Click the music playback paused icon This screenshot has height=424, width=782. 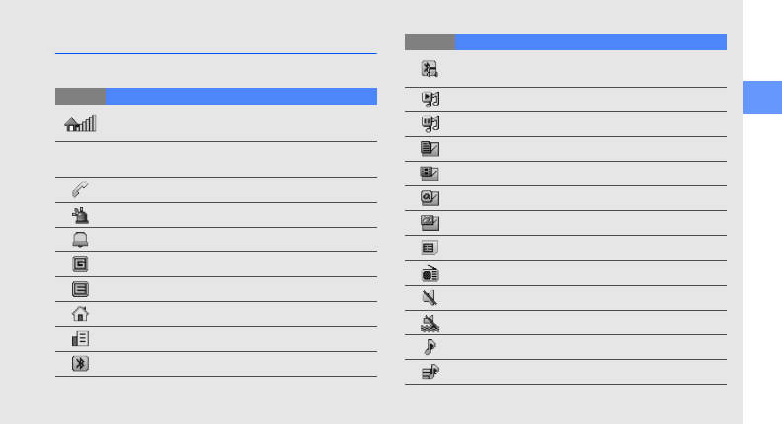pos(430,124)
